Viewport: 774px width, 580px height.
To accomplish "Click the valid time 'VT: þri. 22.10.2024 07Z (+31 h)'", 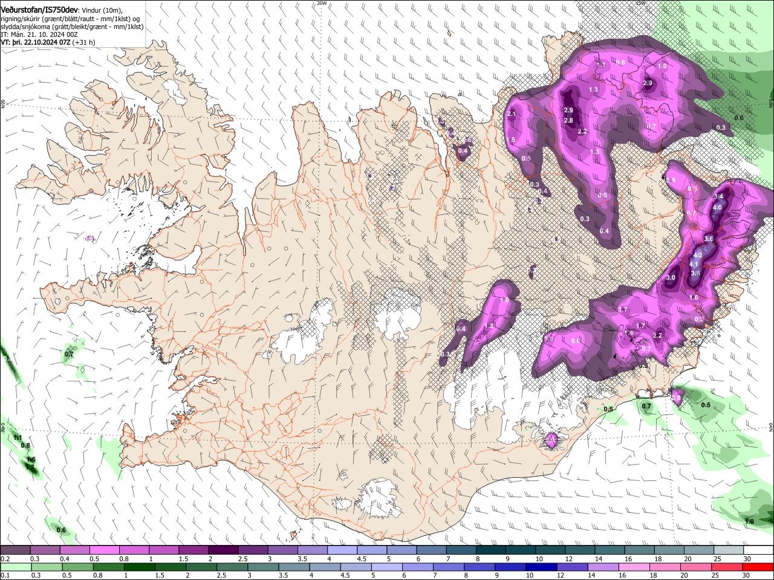I will pos(48,43).
